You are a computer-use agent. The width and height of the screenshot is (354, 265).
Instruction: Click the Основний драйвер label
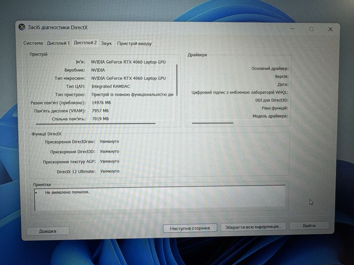coord(270,68)
